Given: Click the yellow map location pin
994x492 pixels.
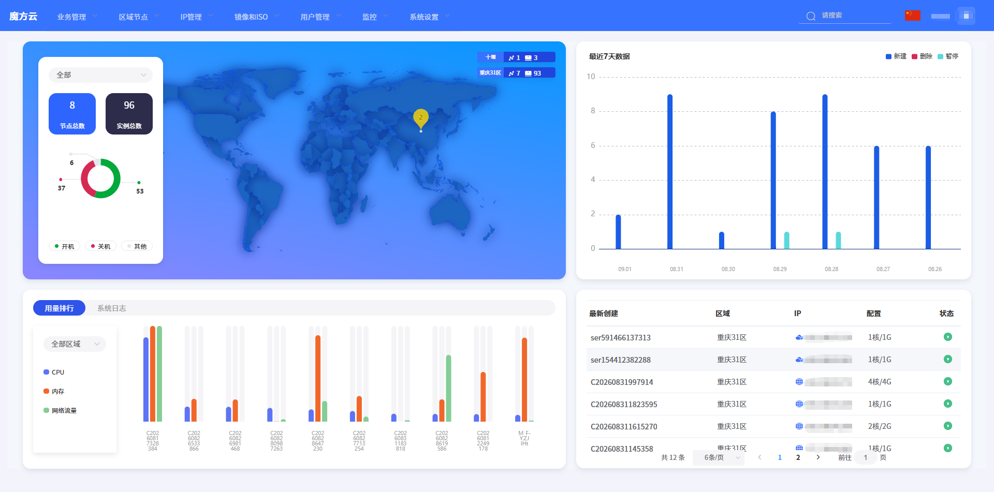Looking at the screenshot, I should coord(421,118).
